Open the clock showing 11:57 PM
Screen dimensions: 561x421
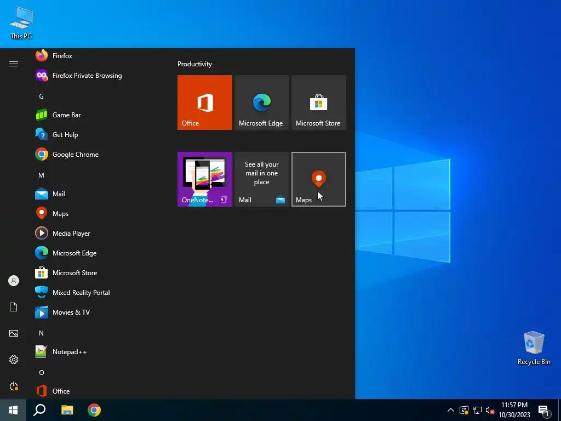(x=514, y=410)
